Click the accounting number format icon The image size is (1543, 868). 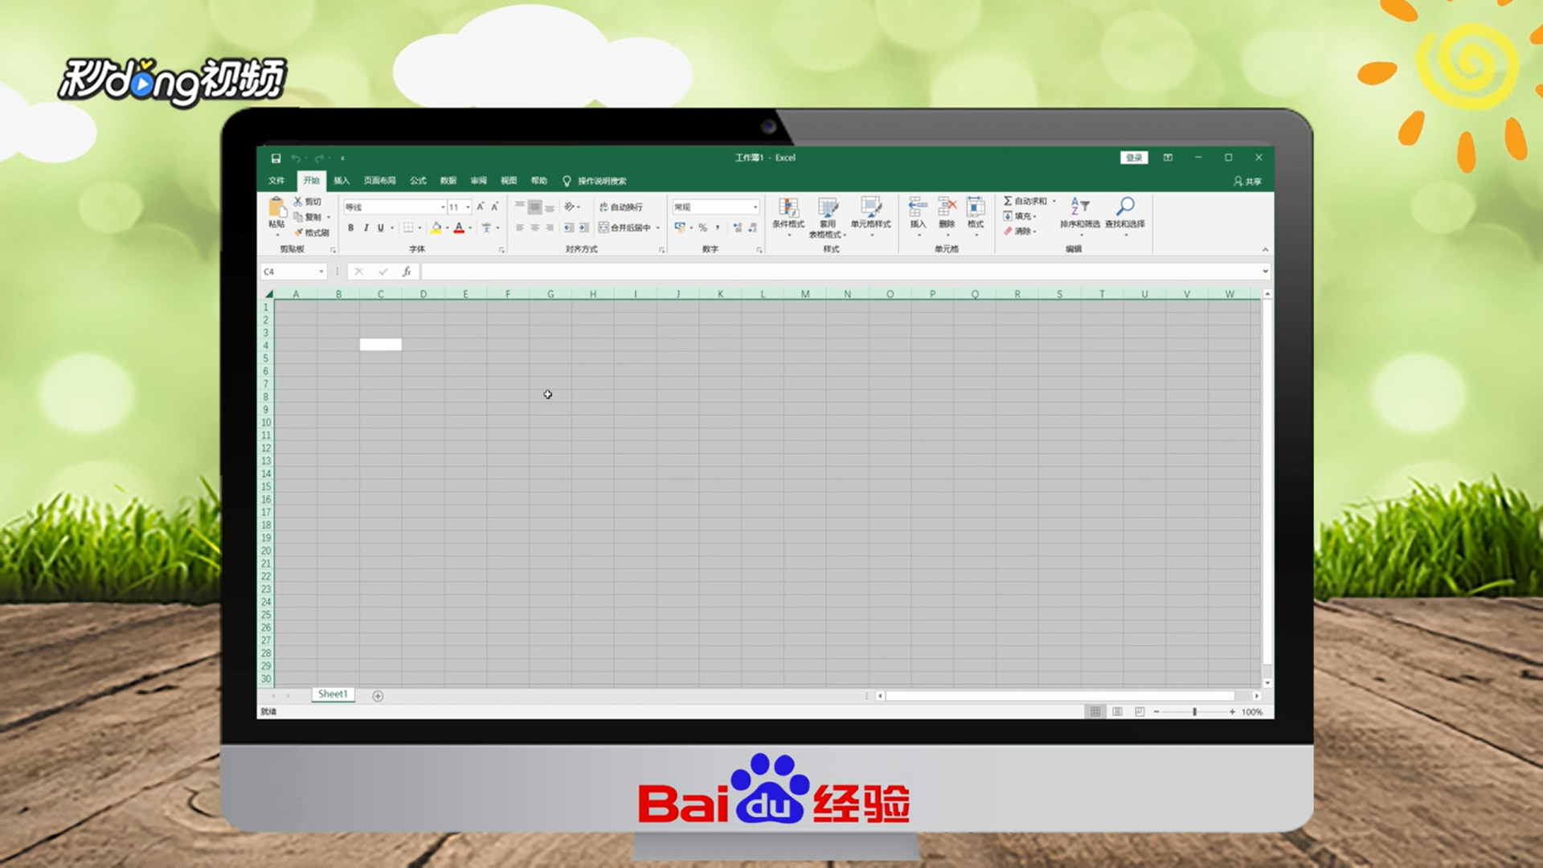680,228
